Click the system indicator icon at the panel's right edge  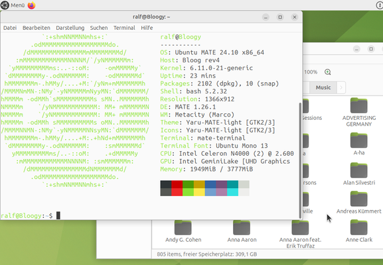click(x=380, y=5)
